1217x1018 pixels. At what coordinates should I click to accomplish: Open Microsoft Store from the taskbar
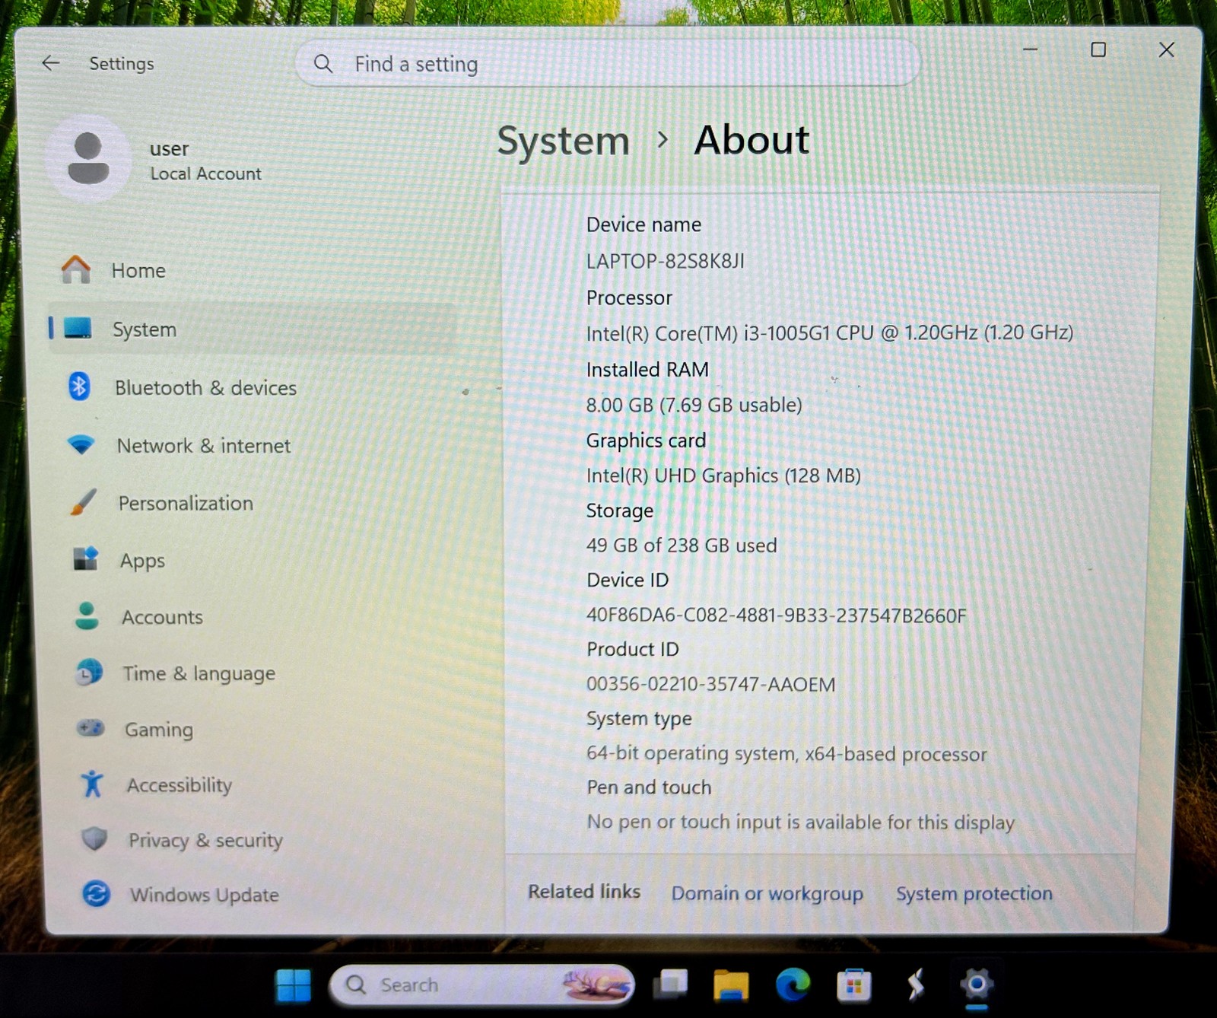click(x=853, y=986)
